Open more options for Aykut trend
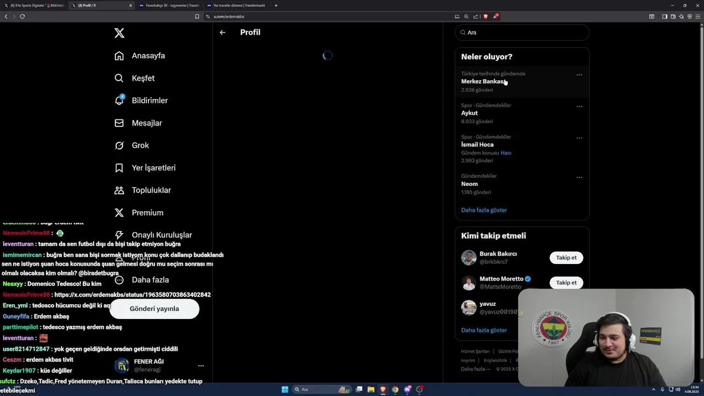The image size is (704, 396). click(579, 107)
